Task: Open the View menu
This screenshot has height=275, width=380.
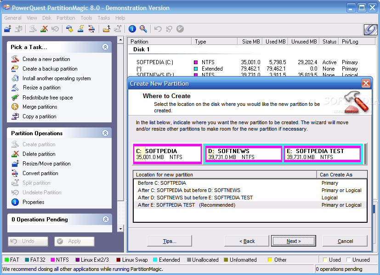Action: pos(32,18)
